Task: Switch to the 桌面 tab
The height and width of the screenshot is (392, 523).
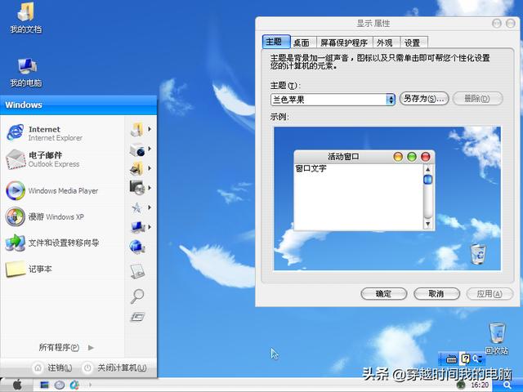Action: pos(302,43)
